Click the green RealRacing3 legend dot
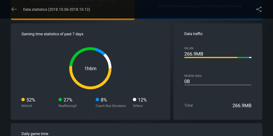 pyautogui.click(x=60, y=100)
